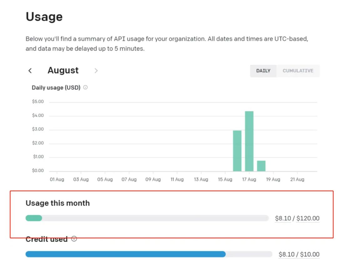This screenshot has width=342, height=264.
Task: Click the Usage page title
Action: click(x=44, y=17)
